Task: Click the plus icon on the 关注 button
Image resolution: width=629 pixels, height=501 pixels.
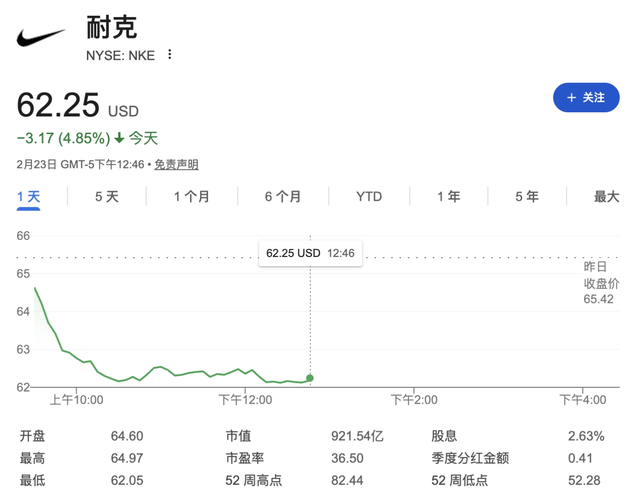Action: pyautogui.click(x=570, y=98)
